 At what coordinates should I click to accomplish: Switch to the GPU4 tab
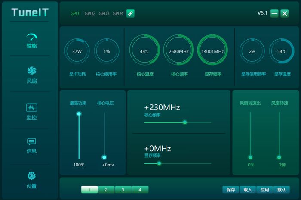pos(118,13)
